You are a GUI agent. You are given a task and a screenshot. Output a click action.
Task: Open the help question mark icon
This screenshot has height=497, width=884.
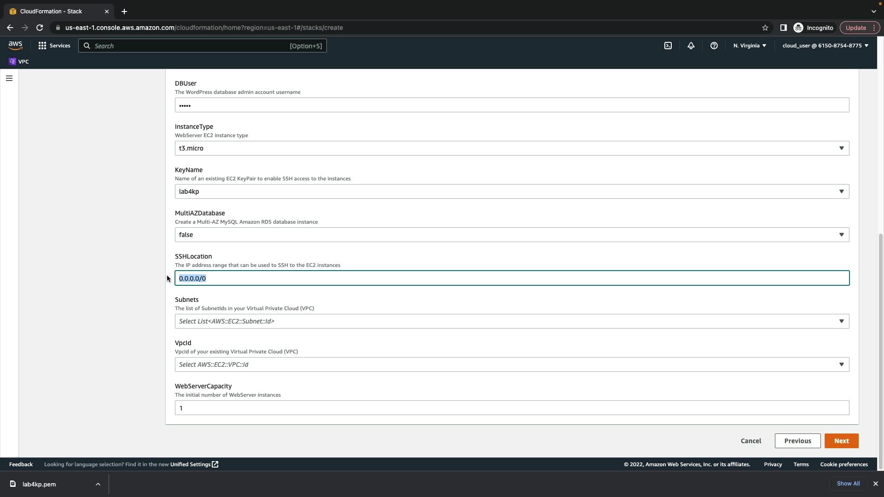pos(714,46)
